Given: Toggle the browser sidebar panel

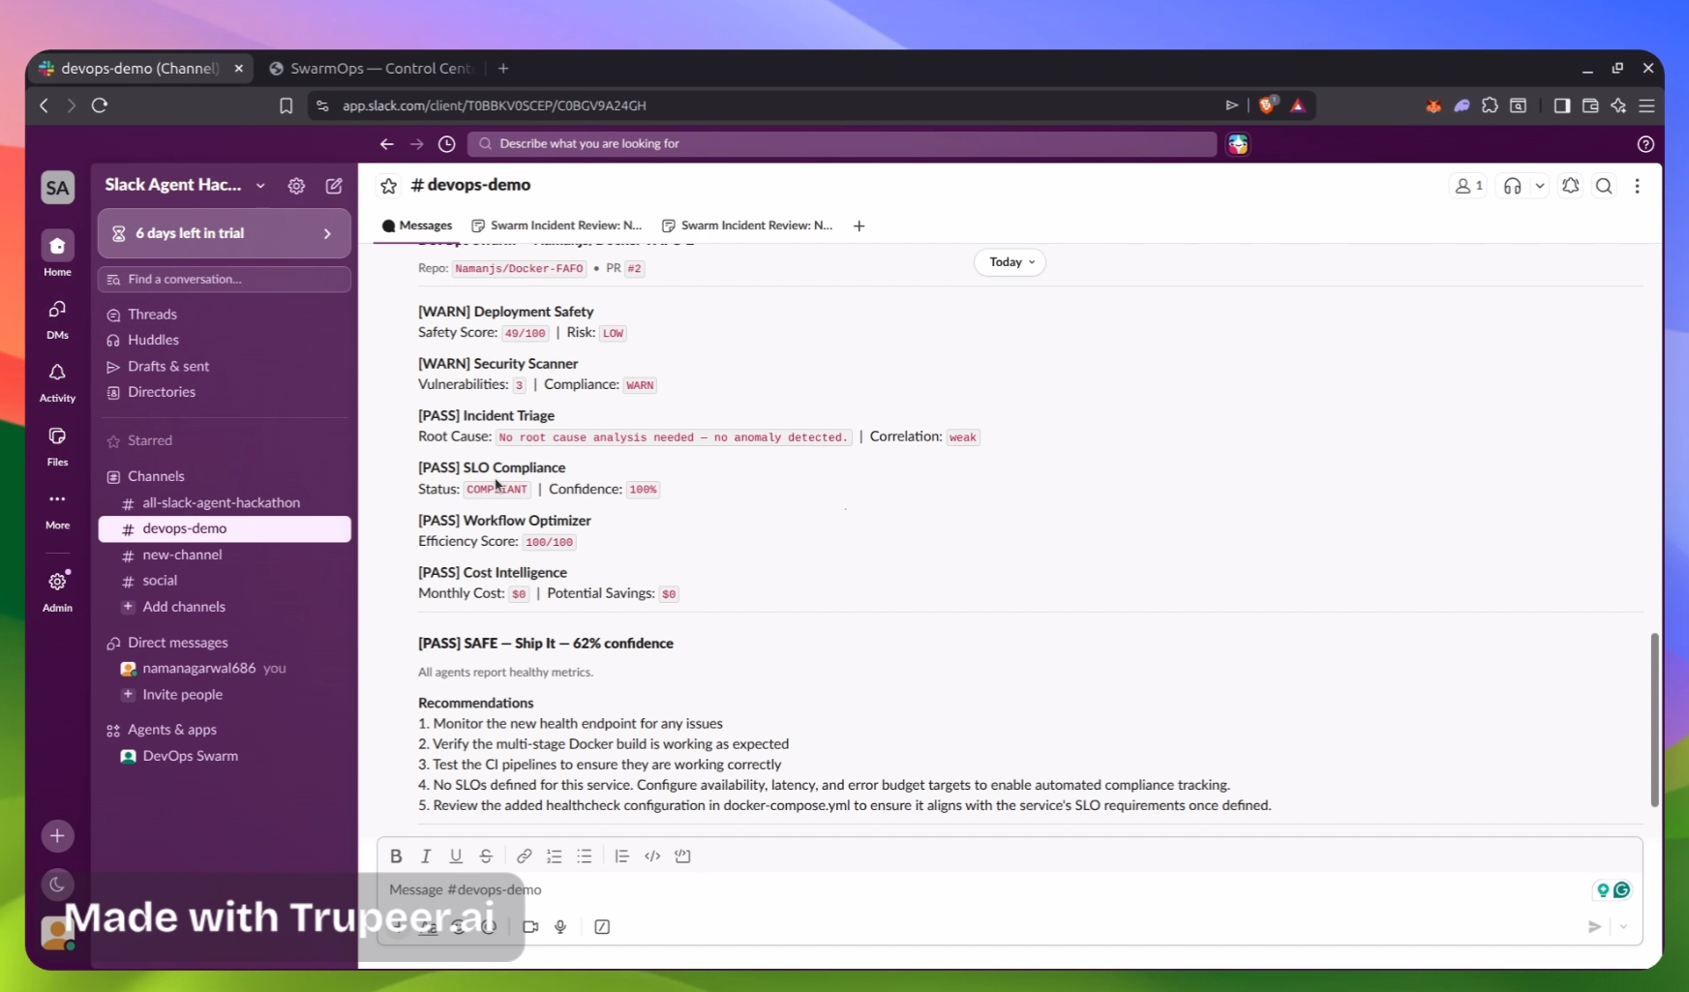Looking at the screenshot, I should [x=1561, y=105].
